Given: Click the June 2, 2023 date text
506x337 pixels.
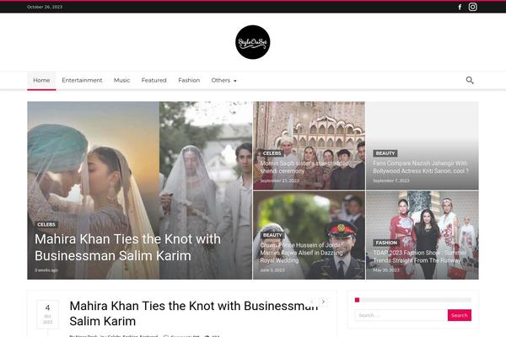Looking at the screenshot, I should (272, 270).
